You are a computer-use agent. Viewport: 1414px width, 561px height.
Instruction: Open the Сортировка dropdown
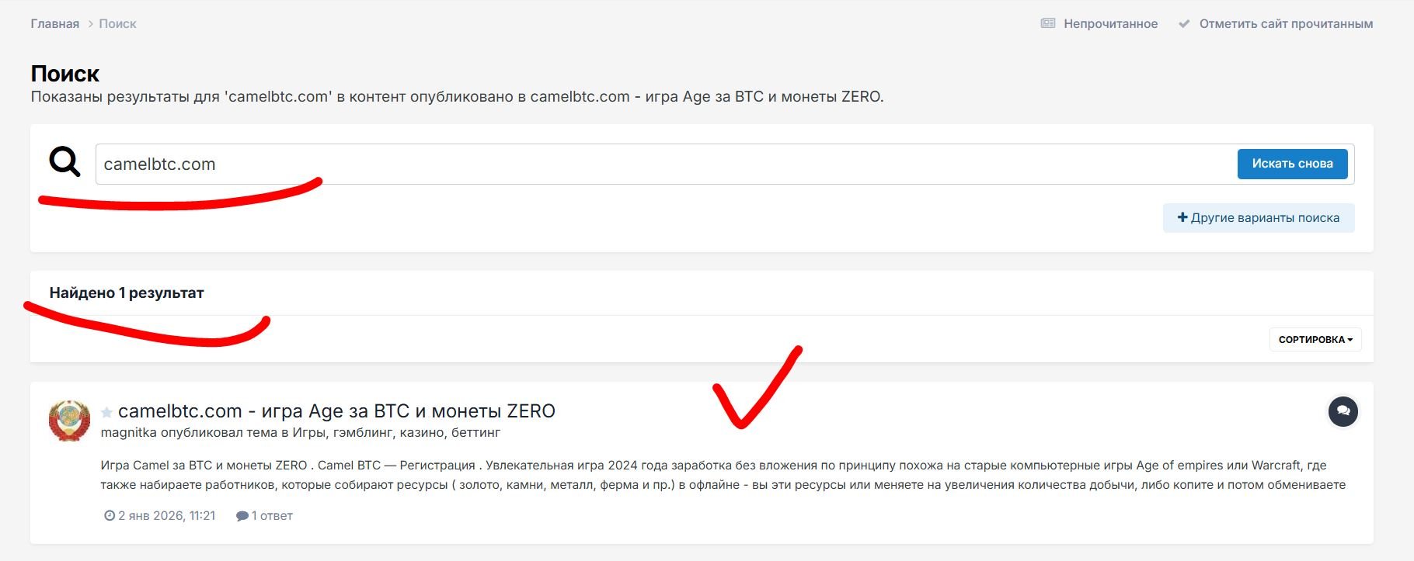coord(1315,340)
